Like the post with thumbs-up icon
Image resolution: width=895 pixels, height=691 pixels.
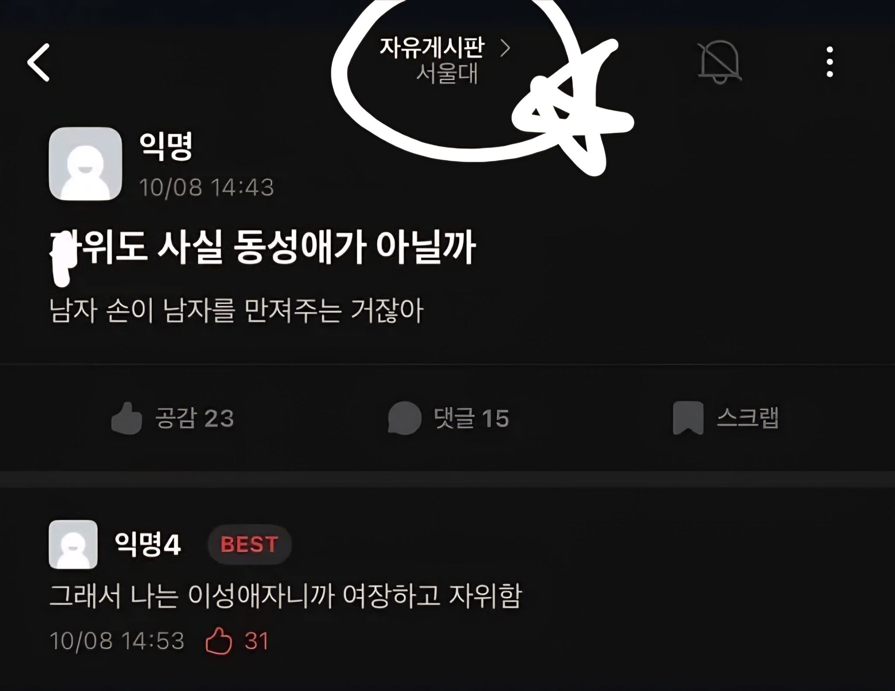tap(127, 418)
